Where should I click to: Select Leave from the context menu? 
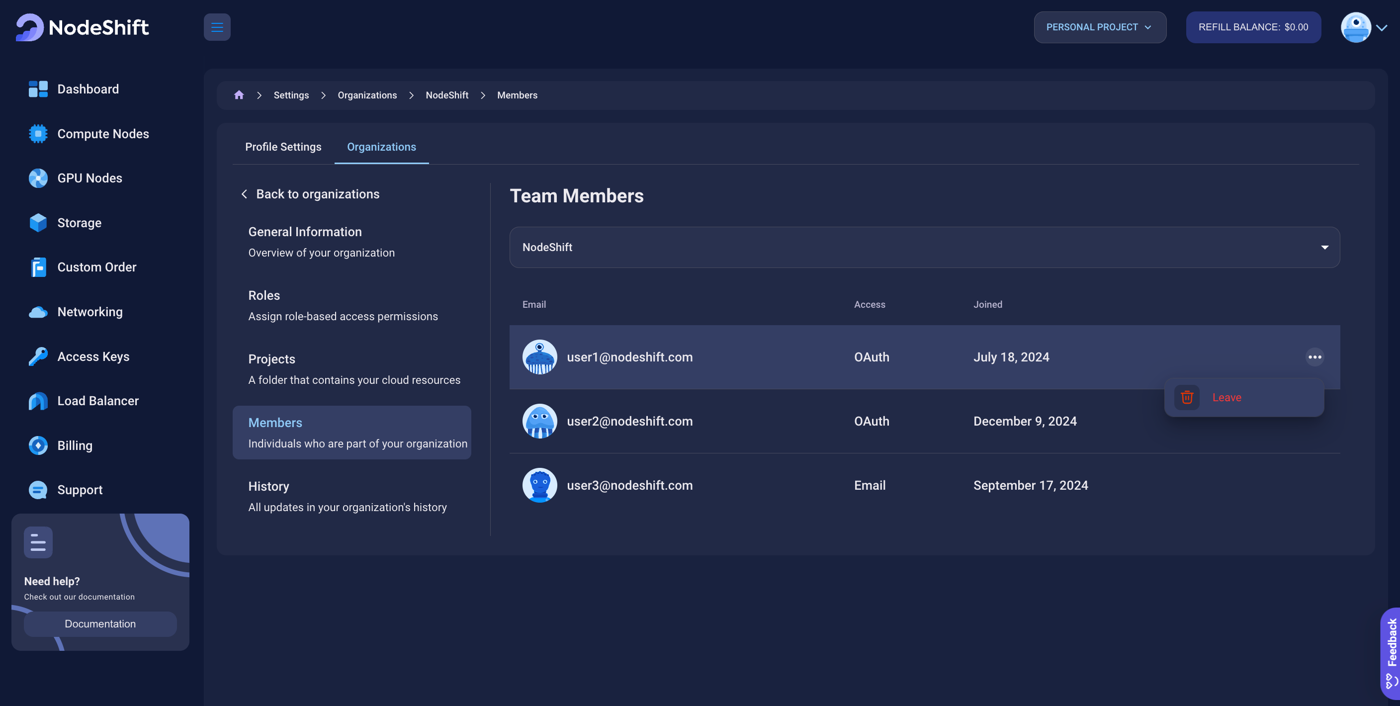coord(1244,397)
